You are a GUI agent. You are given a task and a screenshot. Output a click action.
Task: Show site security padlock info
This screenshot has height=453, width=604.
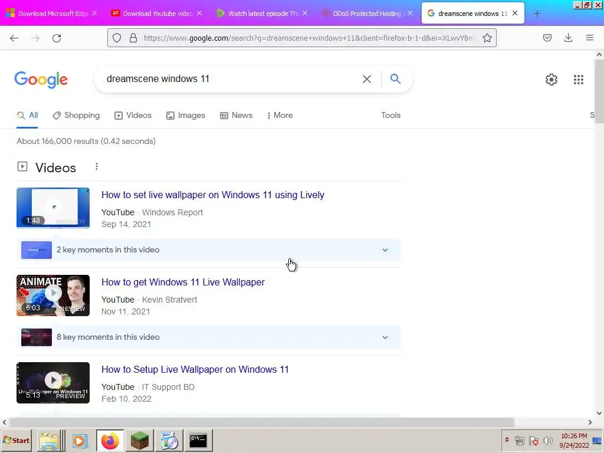(x=133, y=38)
